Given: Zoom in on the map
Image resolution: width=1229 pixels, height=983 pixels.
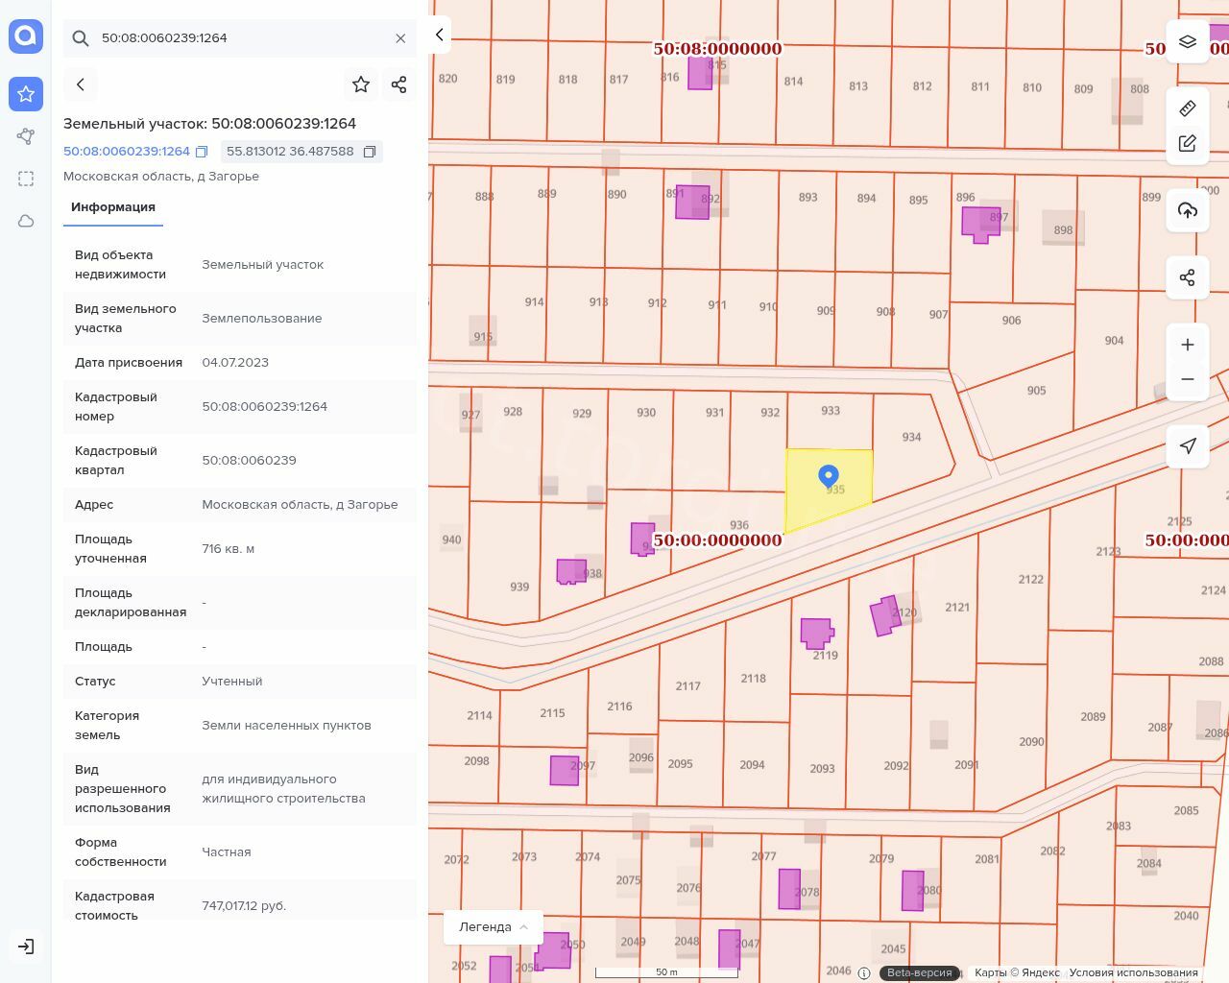Looking at the screenshot, I should tap(1188, 345).
